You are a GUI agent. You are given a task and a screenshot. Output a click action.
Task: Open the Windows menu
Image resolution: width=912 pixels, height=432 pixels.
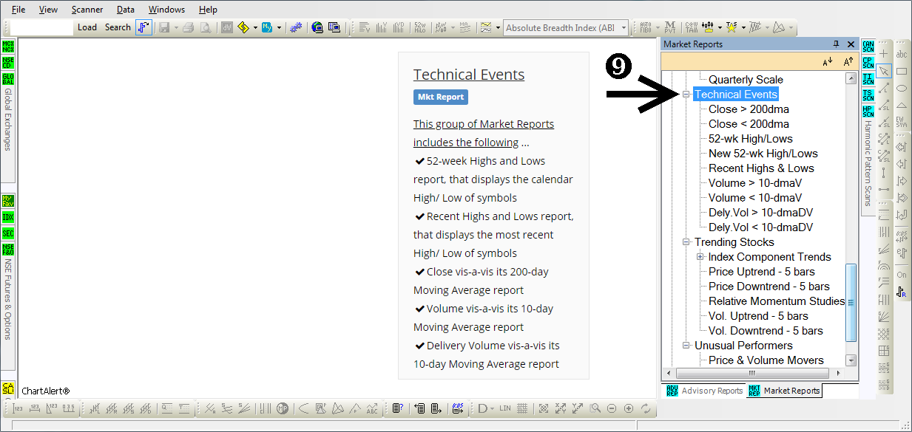(x=166, y=10)
